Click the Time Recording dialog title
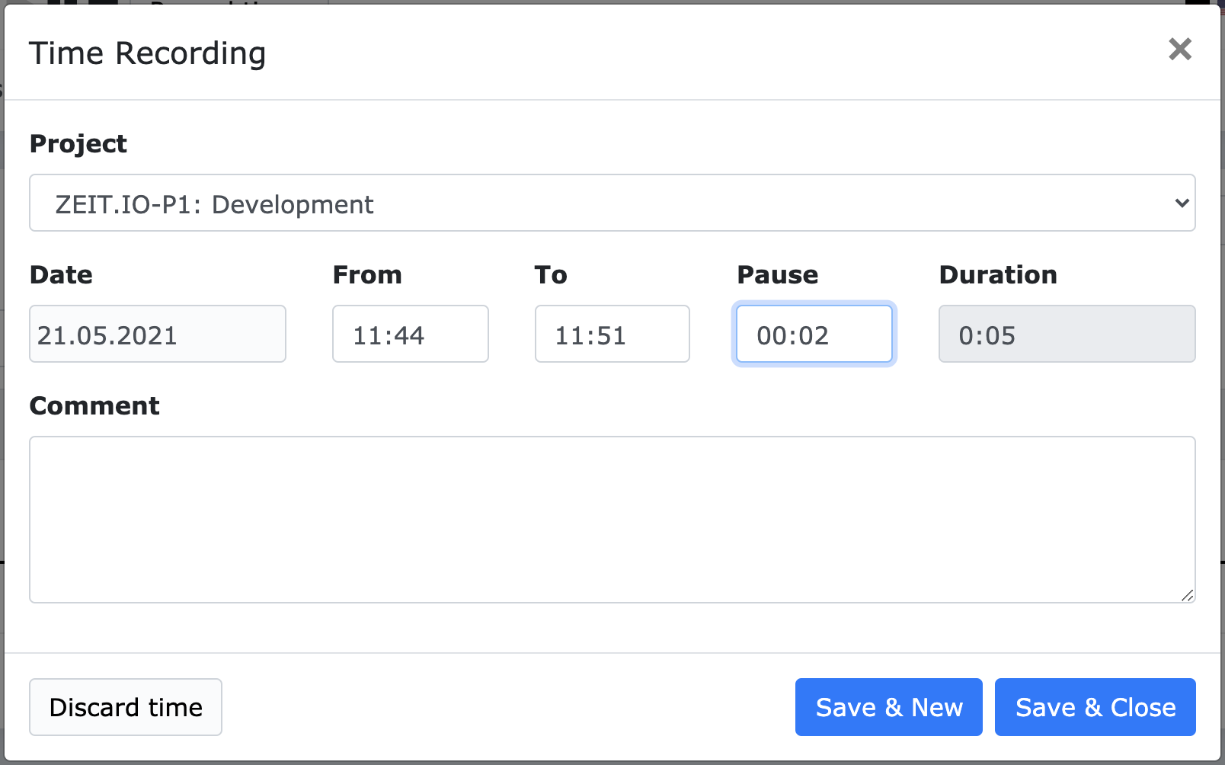1225x765 pixels. pyautogui.click(x=147, y=53)
